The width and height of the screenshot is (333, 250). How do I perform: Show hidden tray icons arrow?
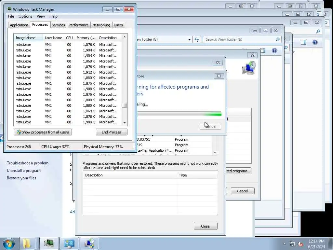click(284, 244)
